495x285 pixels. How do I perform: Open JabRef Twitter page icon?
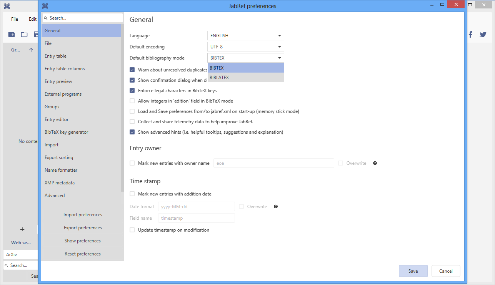(x=483, y=35)
